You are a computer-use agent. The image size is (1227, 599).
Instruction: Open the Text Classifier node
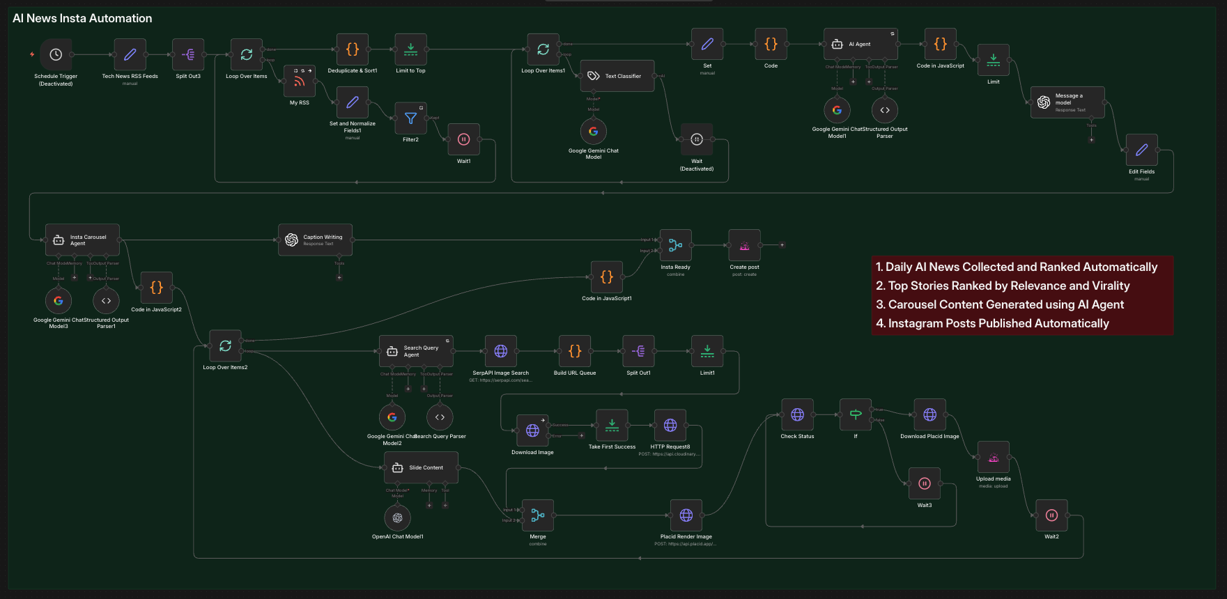(x=617, y=76)
